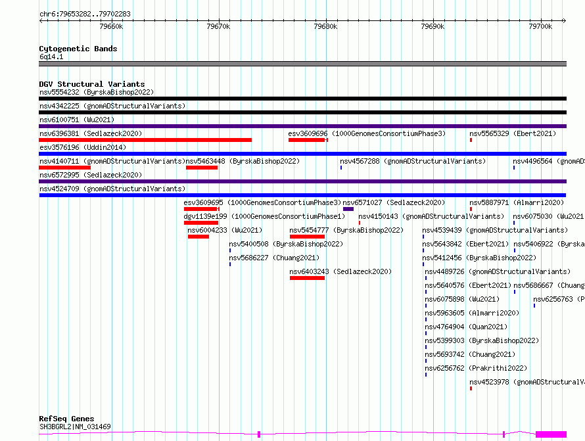Open the nsv6075898 (Wu2021) label
Viewport: 585px width, 441px height.
pos(462,299)
